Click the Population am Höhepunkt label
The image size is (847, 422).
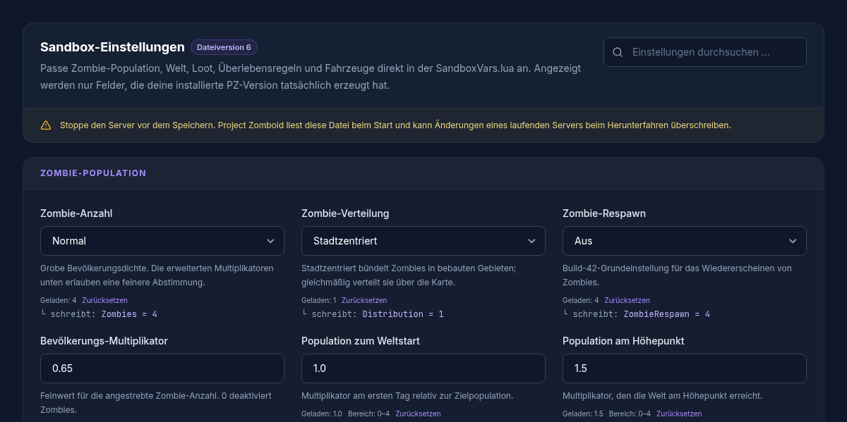point(623,341)
